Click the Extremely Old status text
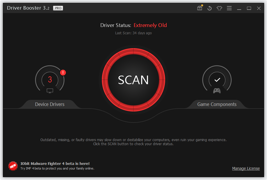Viewport: 267px width, 180px height. coord(150,25)
